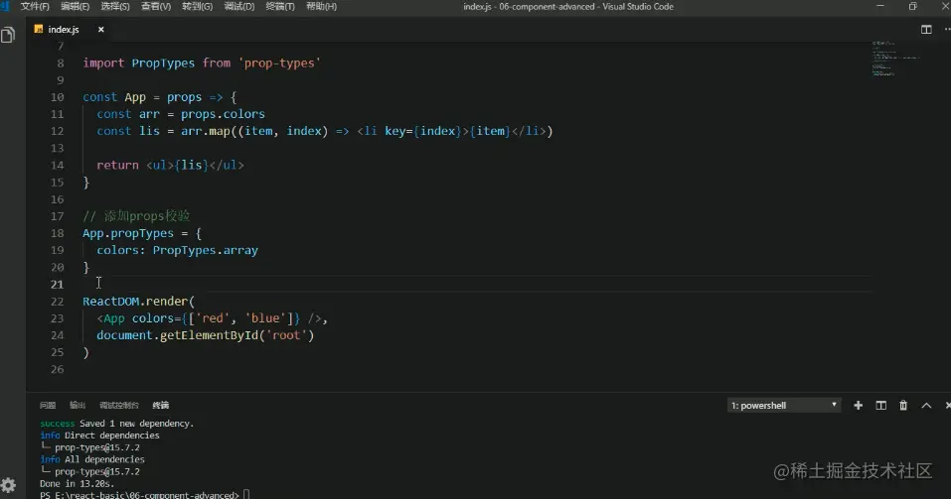
Task: Close the index.js editor tab
Action: coord(100,29)
